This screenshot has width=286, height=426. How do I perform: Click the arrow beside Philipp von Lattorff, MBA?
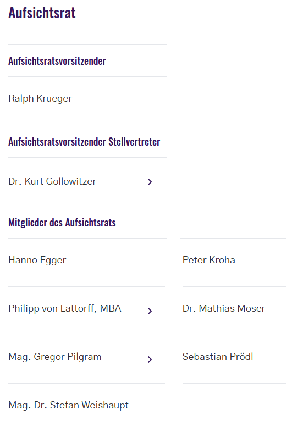pyautogui.click(x=150, y=311)
